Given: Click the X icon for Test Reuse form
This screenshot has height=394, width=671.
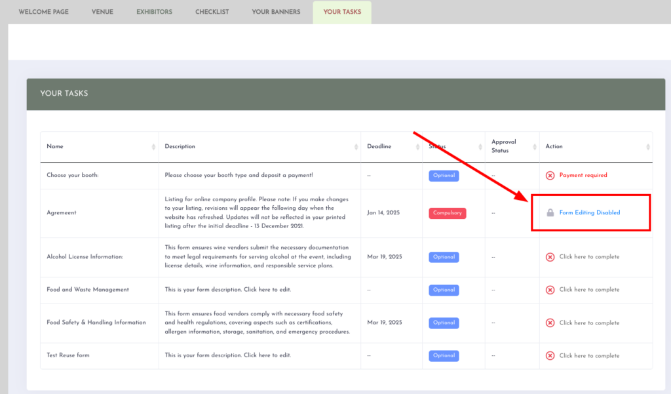Looking at the screenshot, I should [x=550, y=355].
